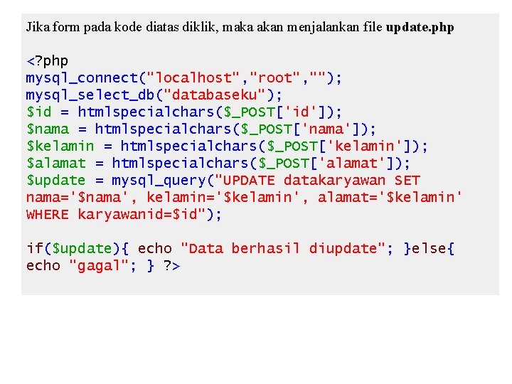Click the echo "gagal" line

coord(103,265)
